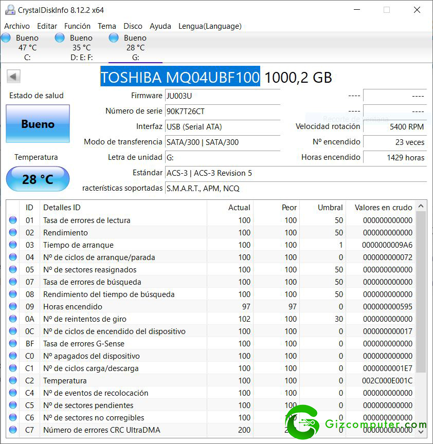Click status orb for Tiempo de arranque
Viewport: 433px width, 444px height.
click(x=13, y=245)
